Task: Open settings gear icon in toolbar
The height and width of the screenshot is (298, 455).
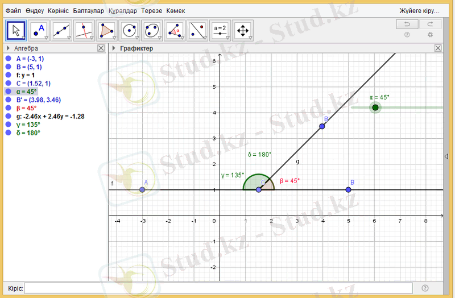Action: coord(430,35)
